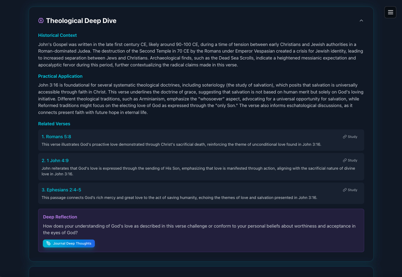Image resolution: width=402 pixels, height=277 pixels.
Task: Click Study text for Romans 5:8
Action: 353,137
